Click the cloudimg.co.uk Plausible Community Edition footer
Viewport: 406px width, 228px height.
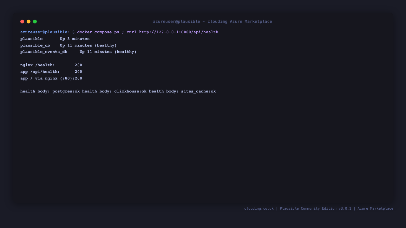point(319,209)
